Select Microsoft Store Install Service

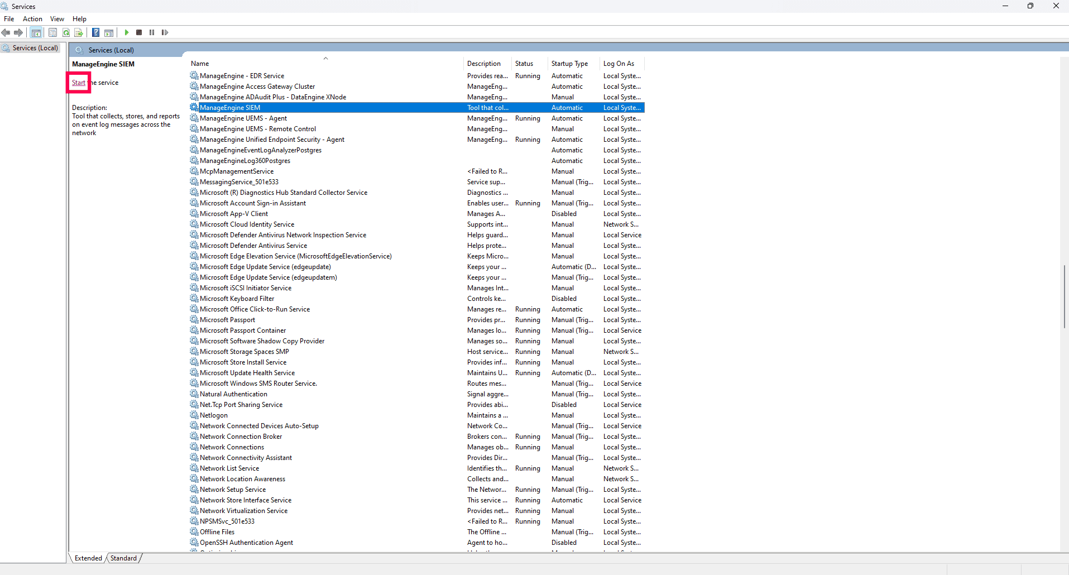tap(417, 362)
